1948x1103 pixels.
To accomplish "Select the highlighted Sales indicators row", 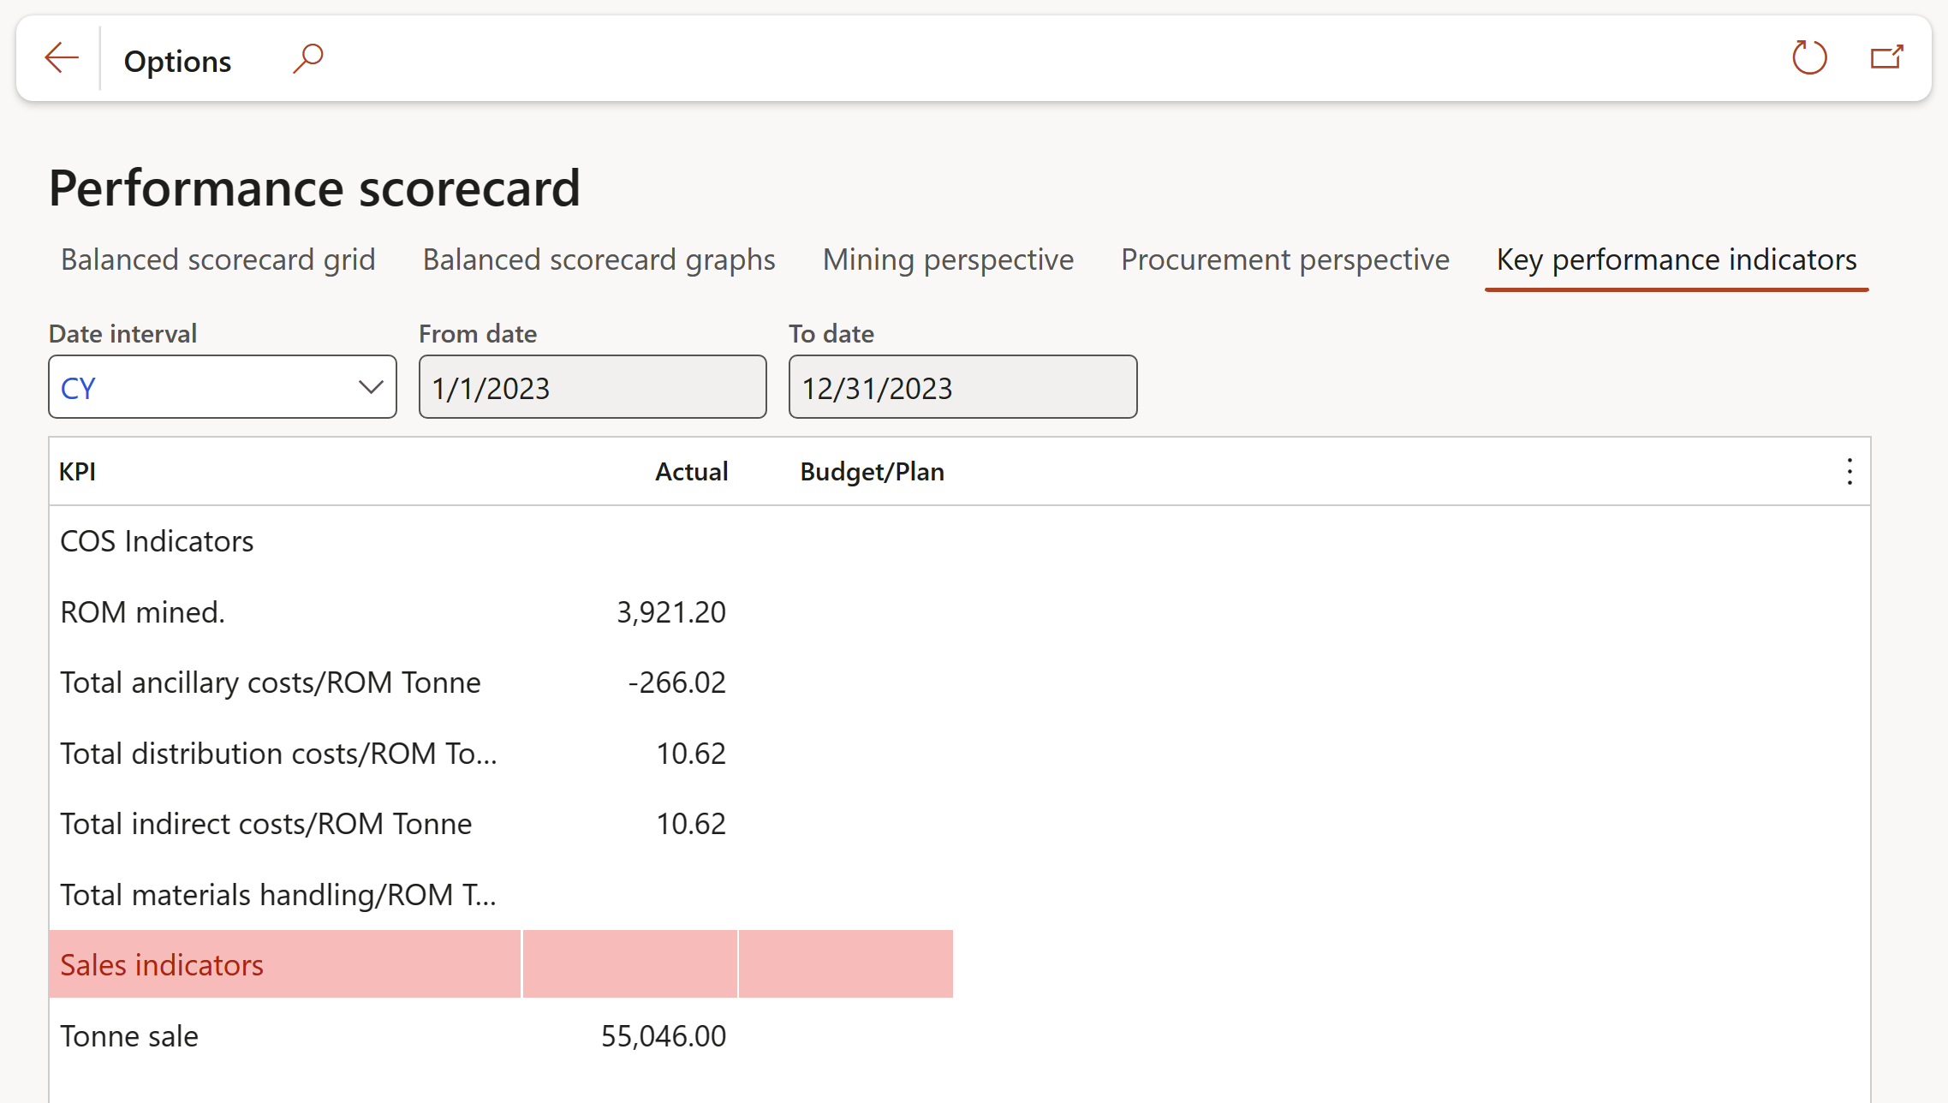I will pyautogui.click(x=501, y=964).
